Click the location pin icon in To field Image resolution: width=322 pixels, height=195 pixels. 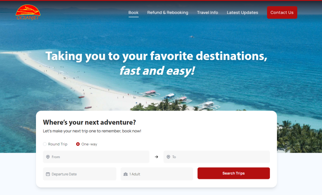coord(169,157)
